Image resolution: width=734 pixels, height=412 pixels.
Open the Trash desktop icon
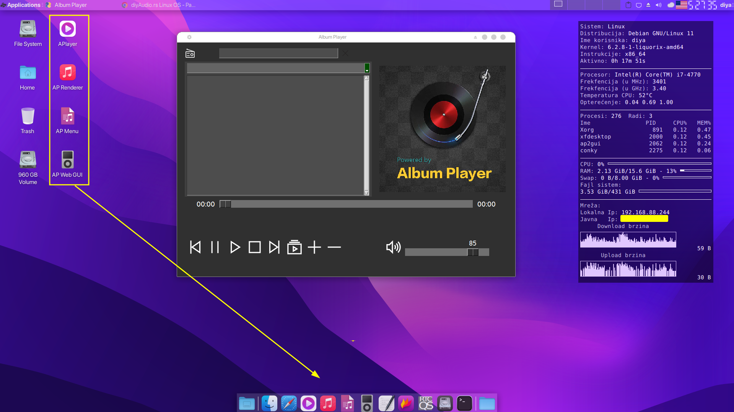28,121
